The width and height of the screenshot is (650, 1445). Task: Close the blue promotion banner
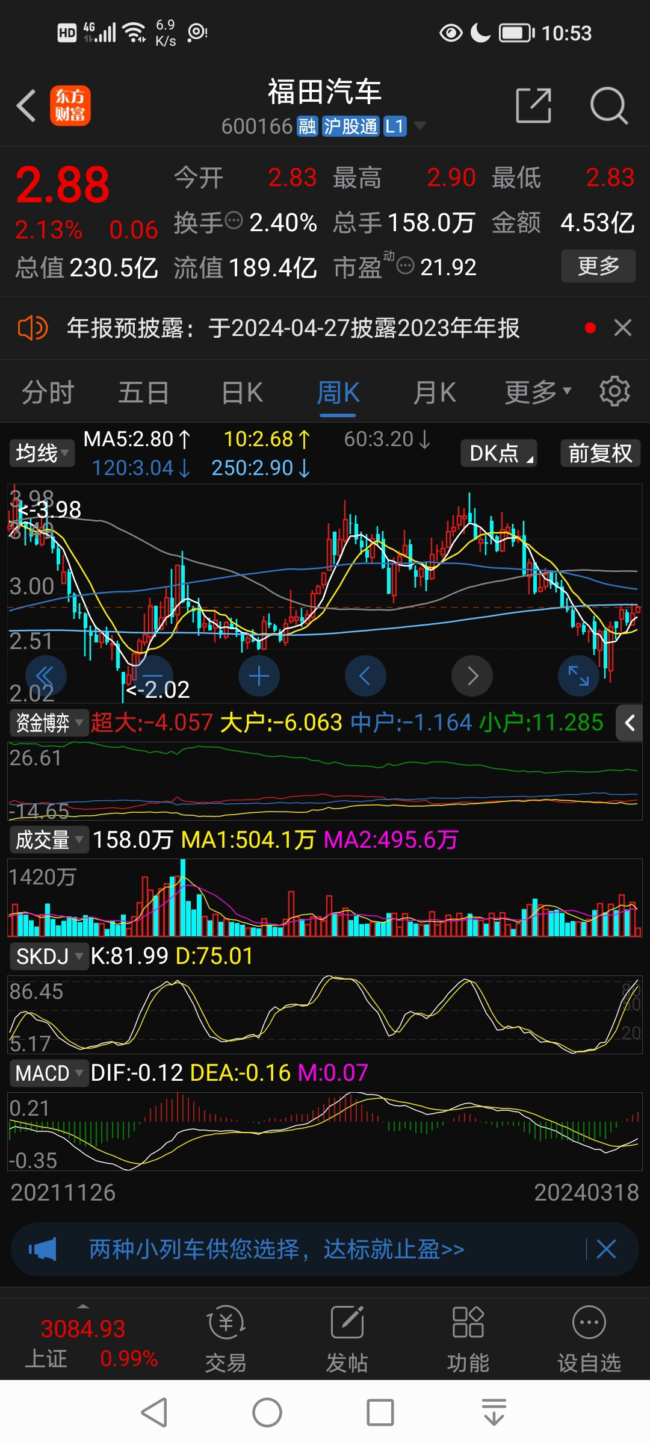[x=606, y=1249]
